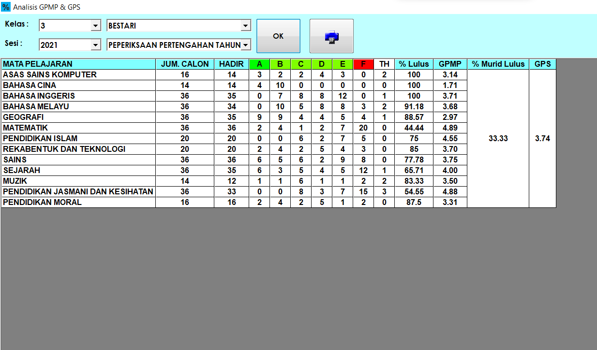This screenshot has width=597, height=350.
Task: Click the JUM. CALON column header
Action: tap(185, 64)
